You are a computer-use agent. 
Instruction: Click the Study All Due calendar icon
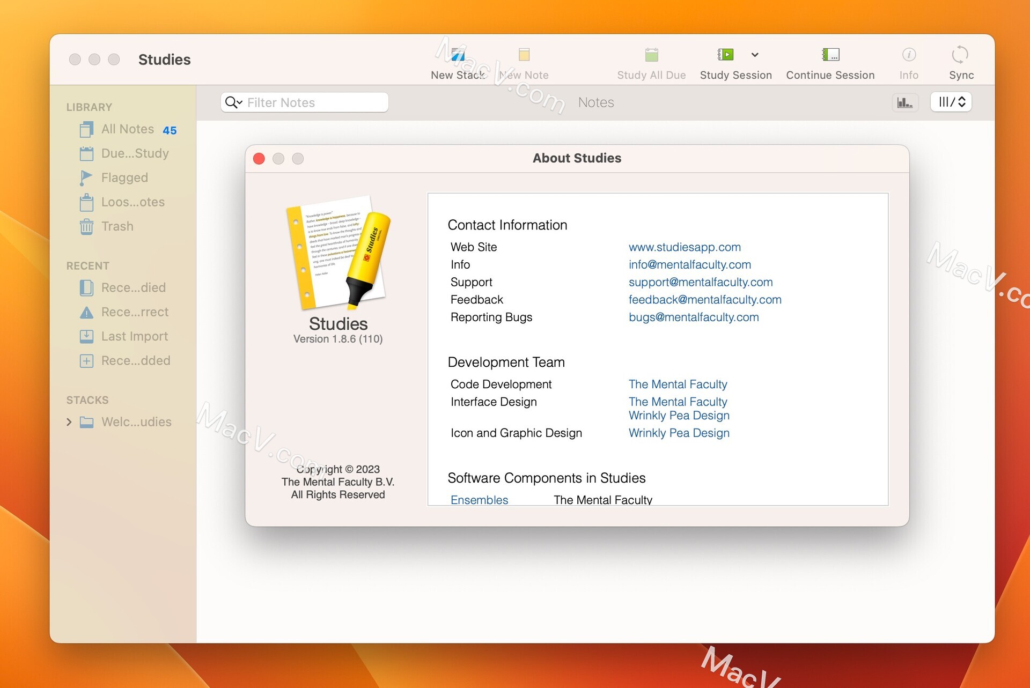[651, 55]
